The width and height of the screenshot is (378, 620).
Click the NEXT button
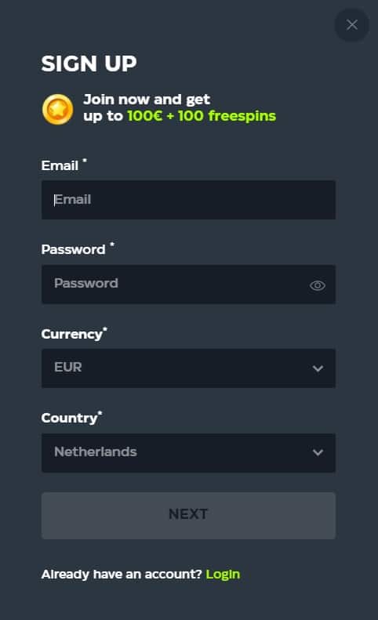pyautogui.click(x=188, y=515)
